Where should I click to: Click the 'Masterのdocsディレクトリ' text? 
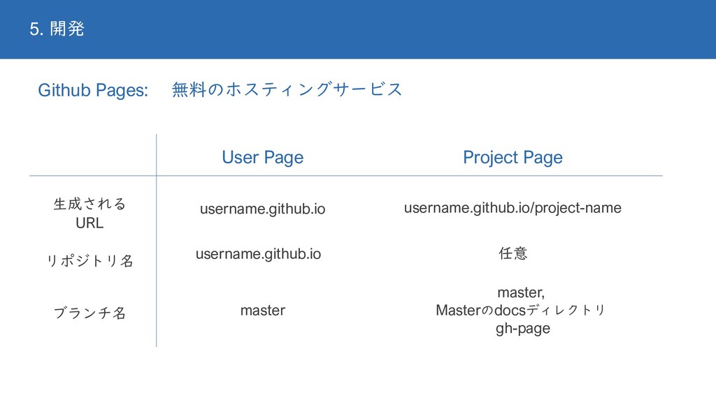(x=520, y=311)
